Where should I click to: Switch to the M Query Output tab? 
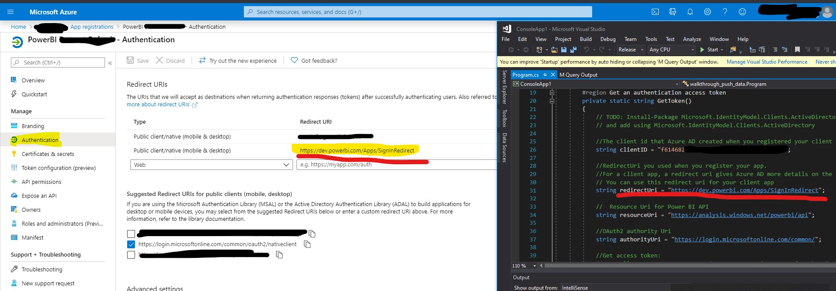click(x=578, y=75)
